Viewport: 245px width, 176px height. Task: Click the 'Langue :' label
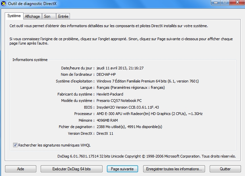87,87
